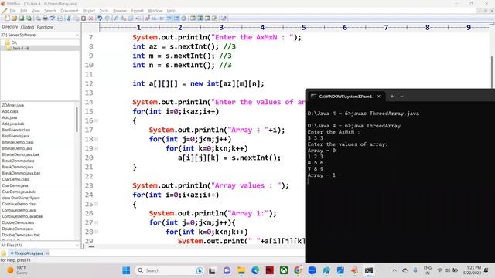
Task: Click the Redo arrow toolbar icon
Action: [108, 19]
